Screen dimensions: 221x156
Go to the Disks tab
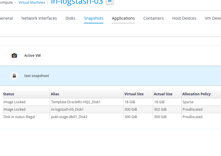pyautogui.click(x=70, y=18)
